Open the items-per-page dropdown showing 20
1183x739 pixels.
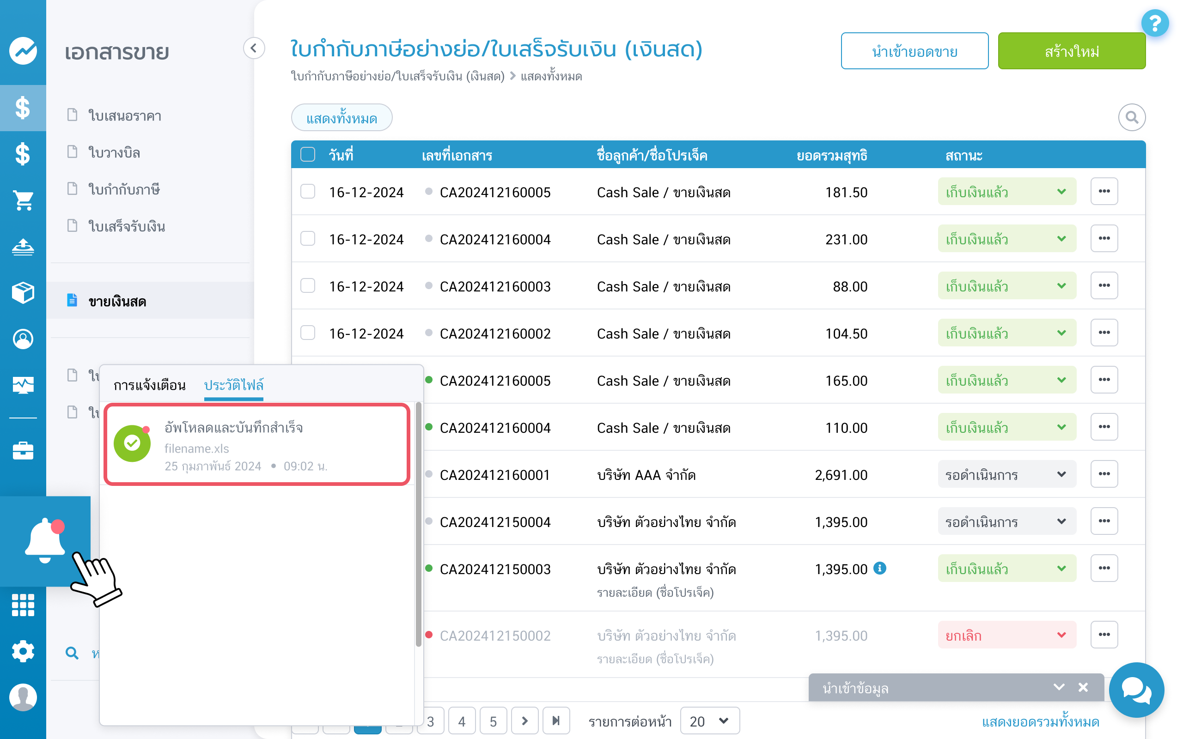point(709,721)
